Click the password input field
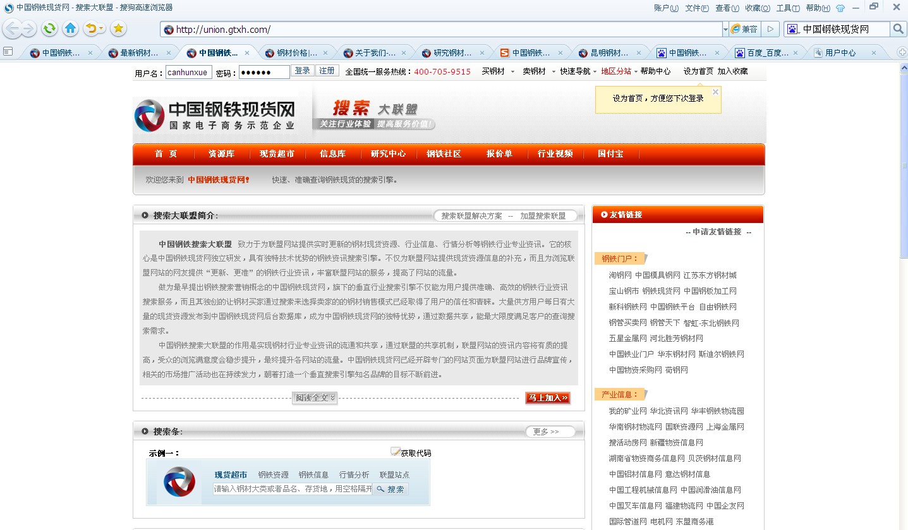The width and height of the screenshot is (908, 530). [264, 73]
